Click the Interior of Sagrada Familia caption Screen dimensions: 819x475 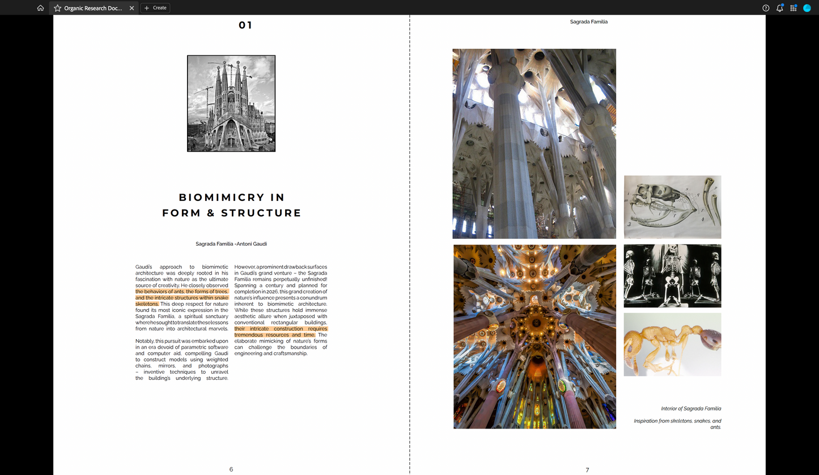click(x=691, y=408)
